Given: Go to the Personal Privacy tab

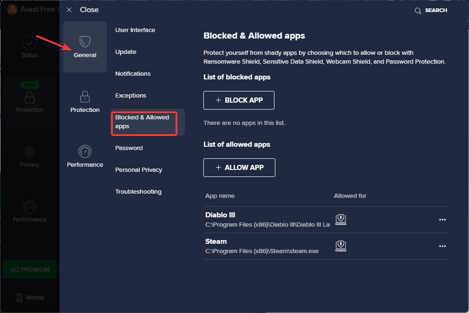Looking at the screenshot, I should tap(139, 170).
